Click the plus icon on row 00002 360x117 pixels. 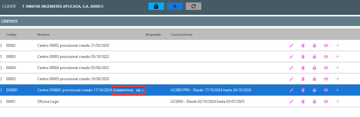[338, 45]
